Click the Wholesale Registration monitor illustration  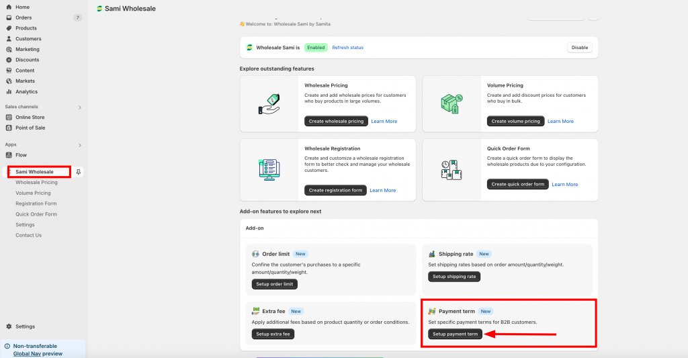[x=269, y=170]
